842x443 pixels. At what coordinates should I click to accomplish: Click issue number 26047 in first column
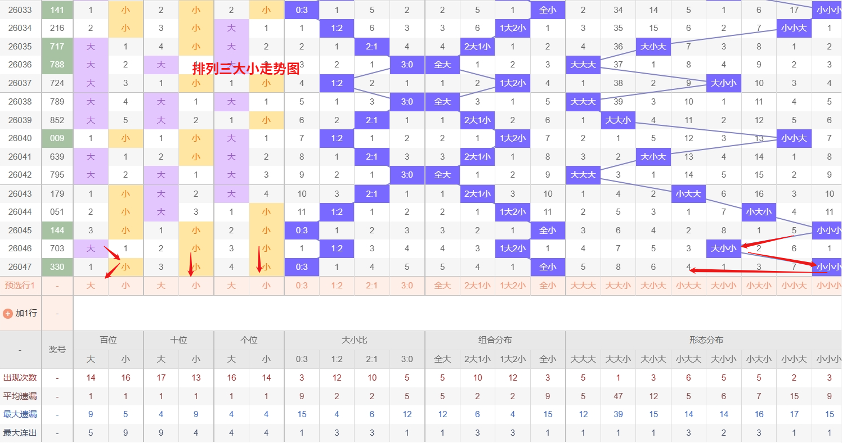point(20,267)
